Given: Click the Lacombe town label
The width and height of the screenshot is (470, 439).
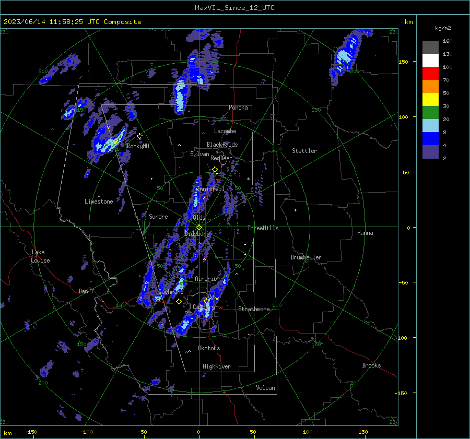Looking at the screenshot, I should [x=225, y=131].
